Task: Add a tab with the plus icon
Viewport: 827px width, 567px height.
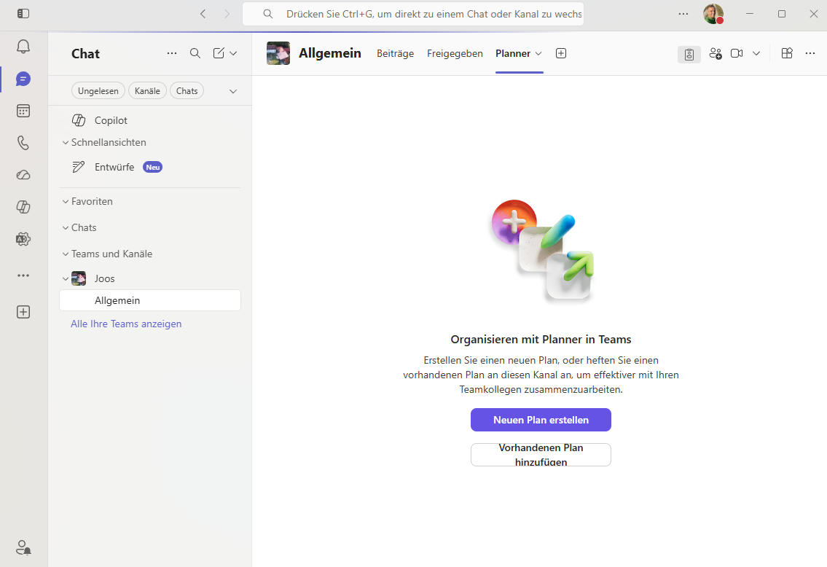Action: point(561,53)
